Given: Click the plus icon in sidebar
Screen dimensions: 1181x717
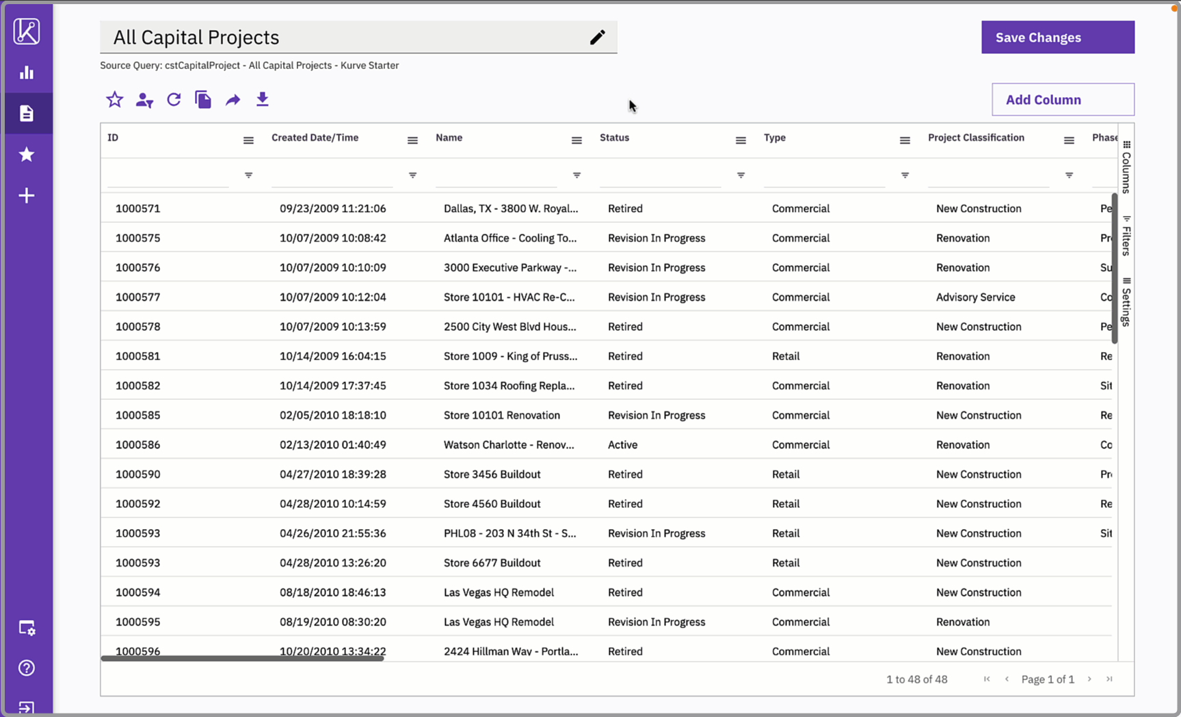Looking at the screenshot, I should tap(27, 195).
